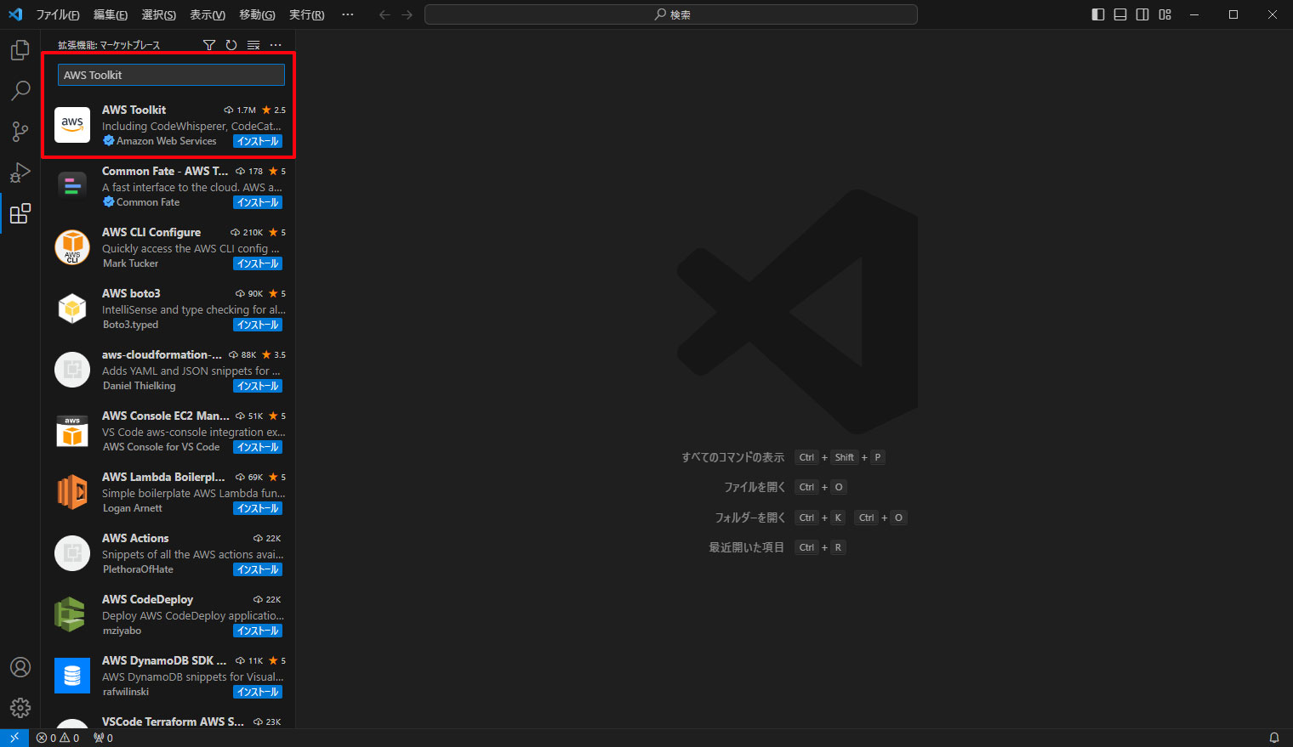Click publisher name Daniel Thielking
1293x747 pixels.
(139, 386)
